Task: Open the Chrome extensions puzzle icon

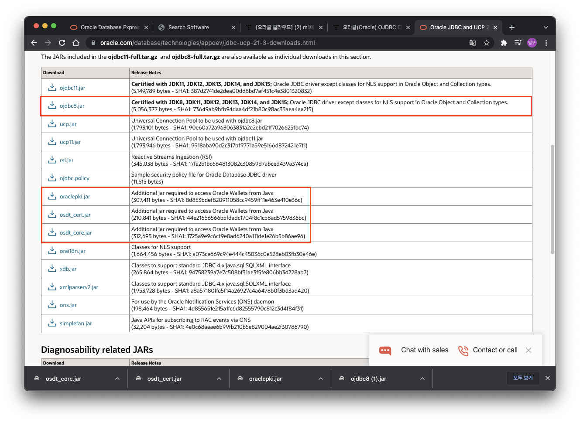Action: pos(504,43)
